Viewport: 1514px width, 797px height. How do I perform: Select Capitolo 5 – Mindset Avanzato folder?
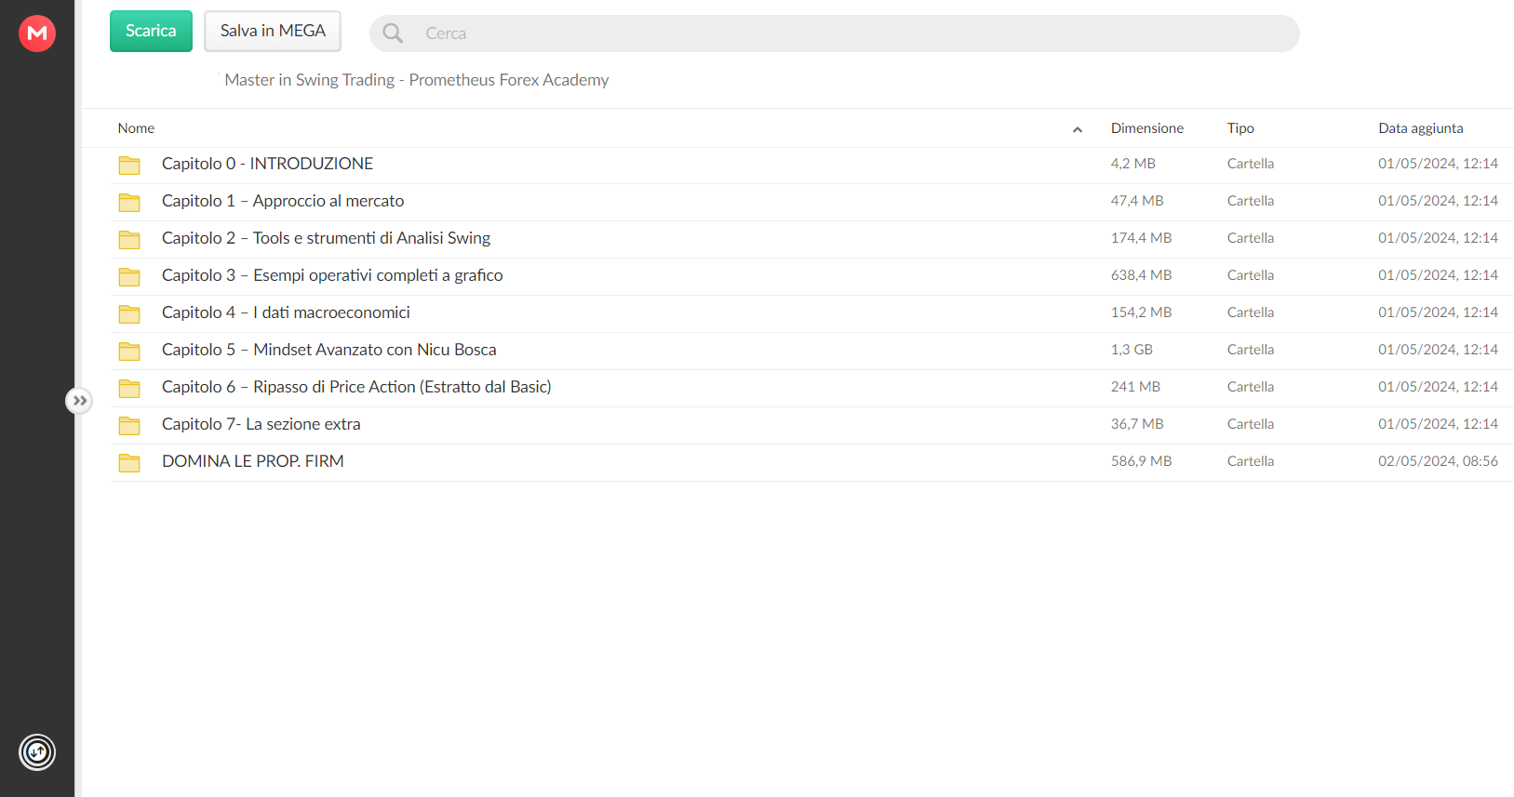pyautogui.click(x=329, y=350)
